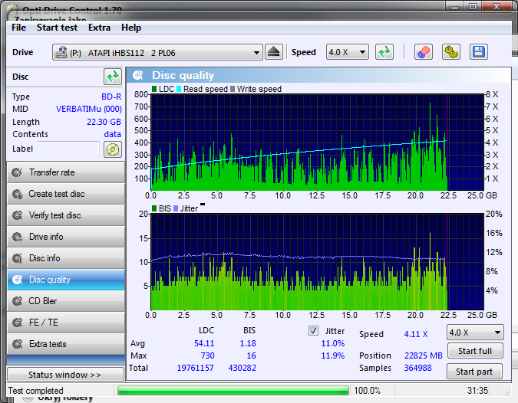
Task: Open the Drive selection dropdown
Action: pos(157,52)
